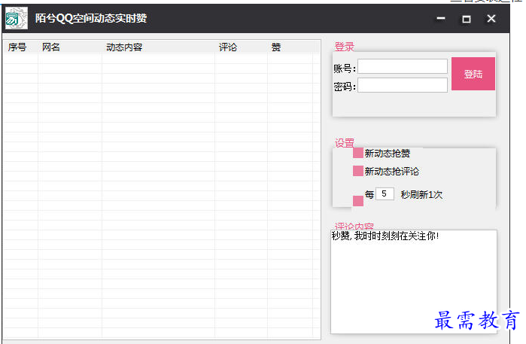Click the 序号 column header

click(x=21, y=47)
